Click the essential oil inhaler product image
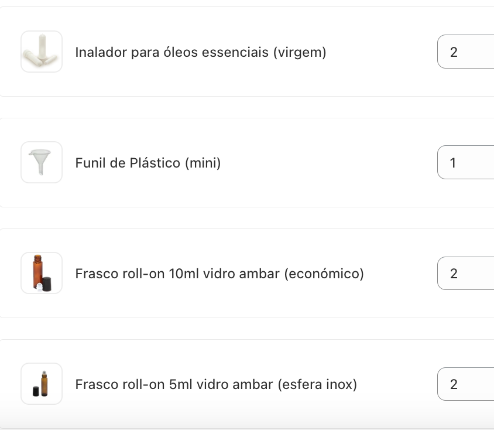 [x=41, y=52]
